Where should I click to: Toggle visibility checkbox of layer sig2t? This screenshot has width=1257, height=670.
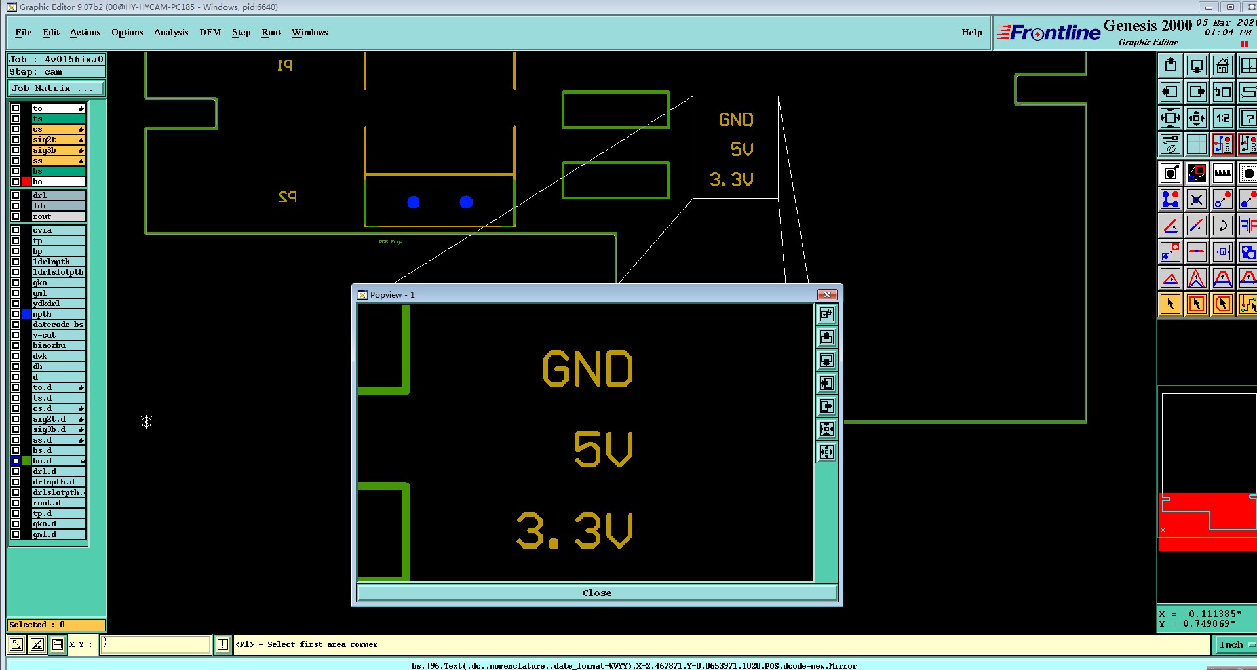click(16, 140)
